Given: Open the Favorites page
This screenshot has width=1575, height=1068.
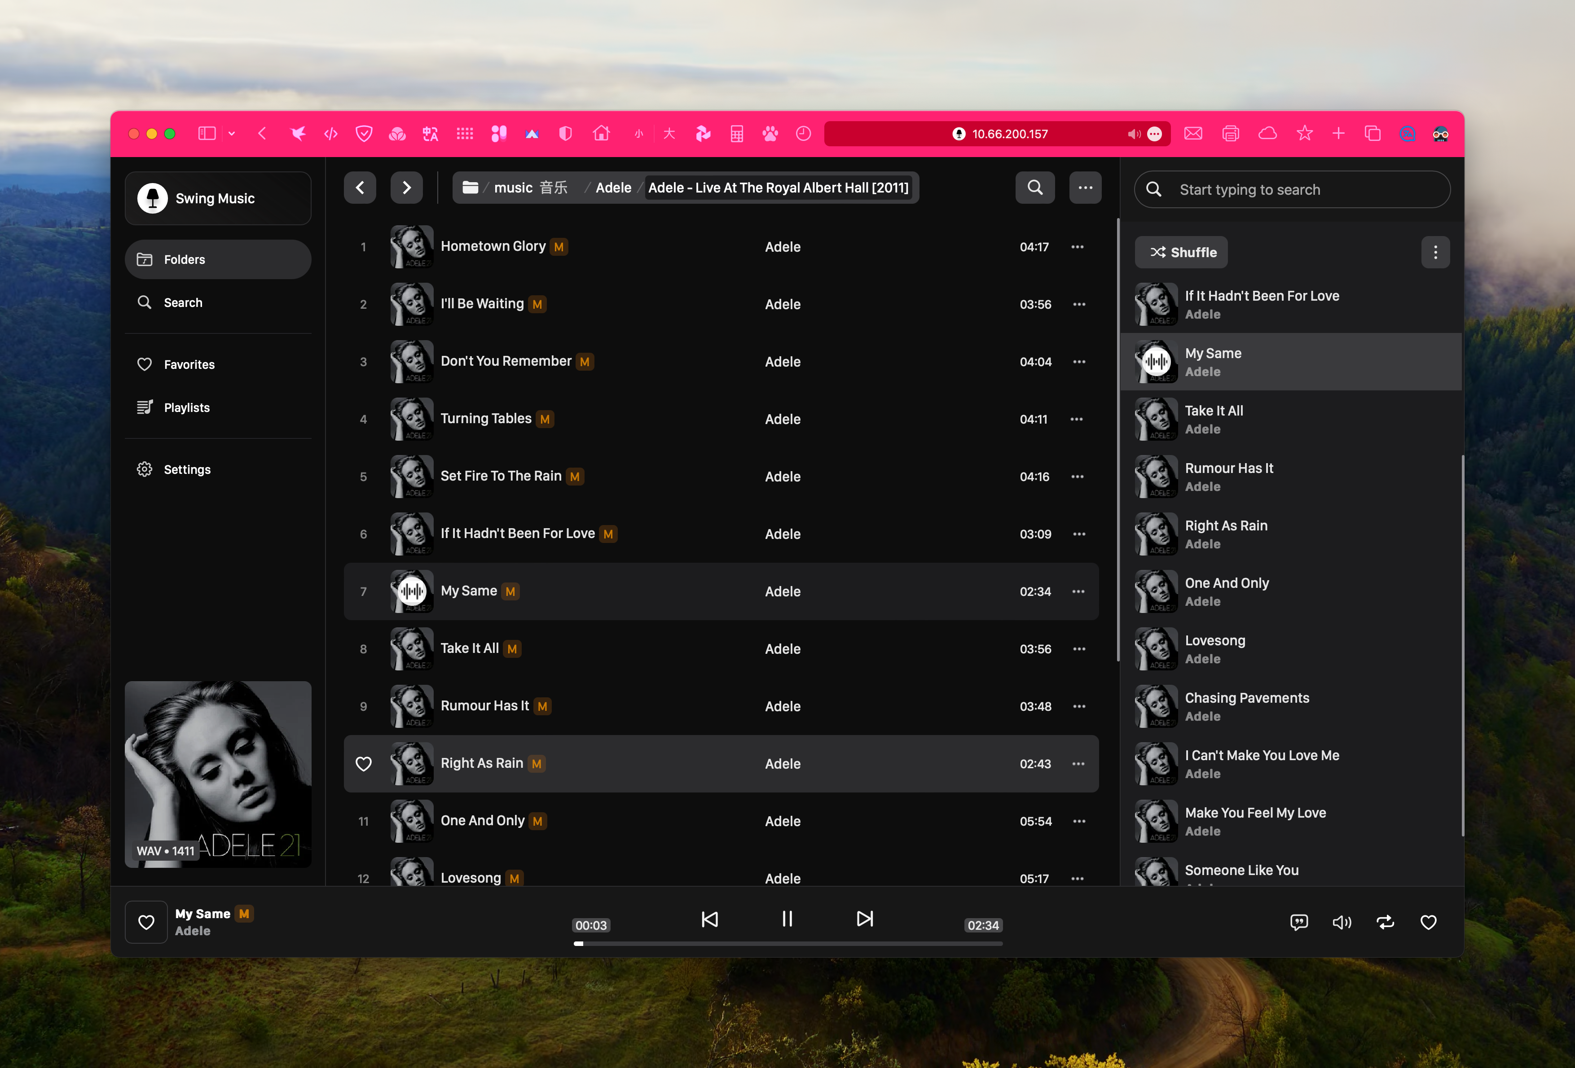Looking at the screenshot, I should [x=189, y=364].
